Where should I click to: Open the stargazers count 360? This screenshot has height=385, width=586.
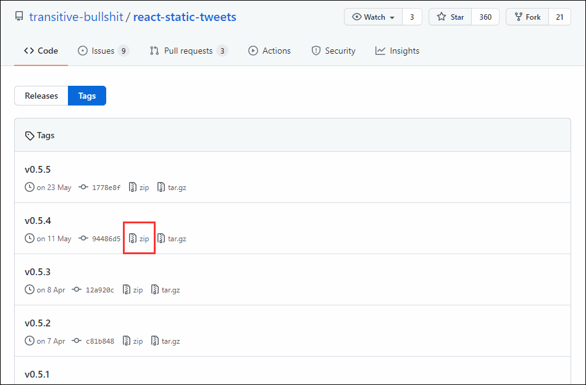point(485,17)
